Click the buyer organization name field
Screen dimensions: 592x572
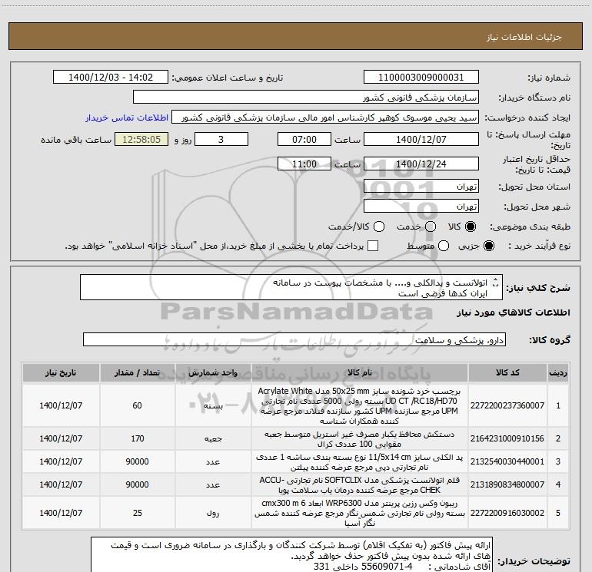pos(306,98)
